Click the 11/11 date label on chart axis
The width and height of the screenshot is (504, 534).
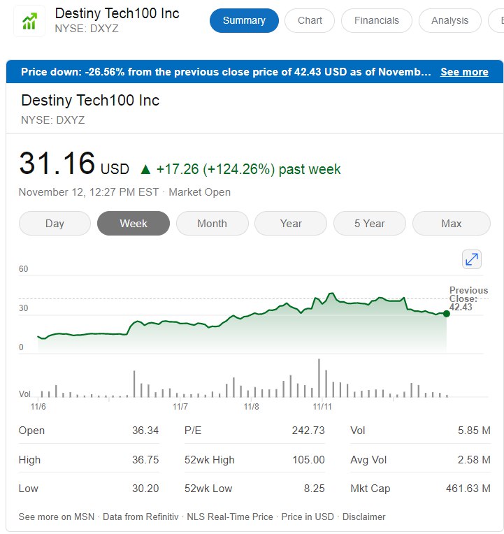[x=322, y=407]
